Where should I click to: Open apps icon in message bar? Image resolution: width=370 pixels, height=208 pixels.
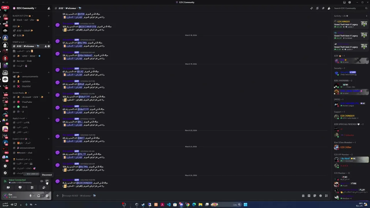326,196
